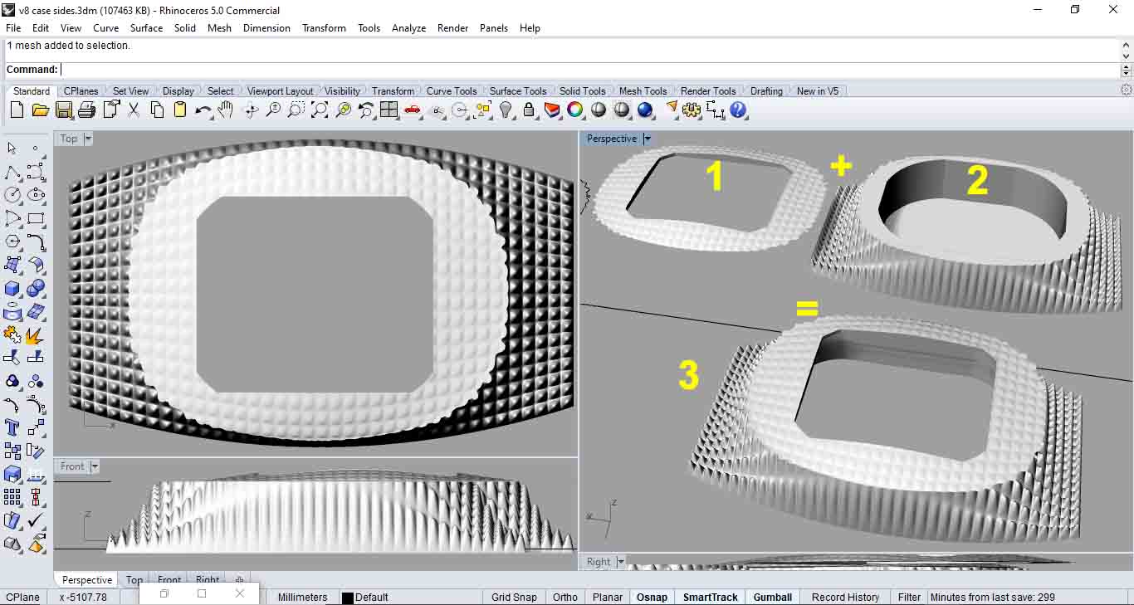Click the blue Help question mark icon
Image resolution: width=1134 pixels, height=605 pixels.
(738, 110)
